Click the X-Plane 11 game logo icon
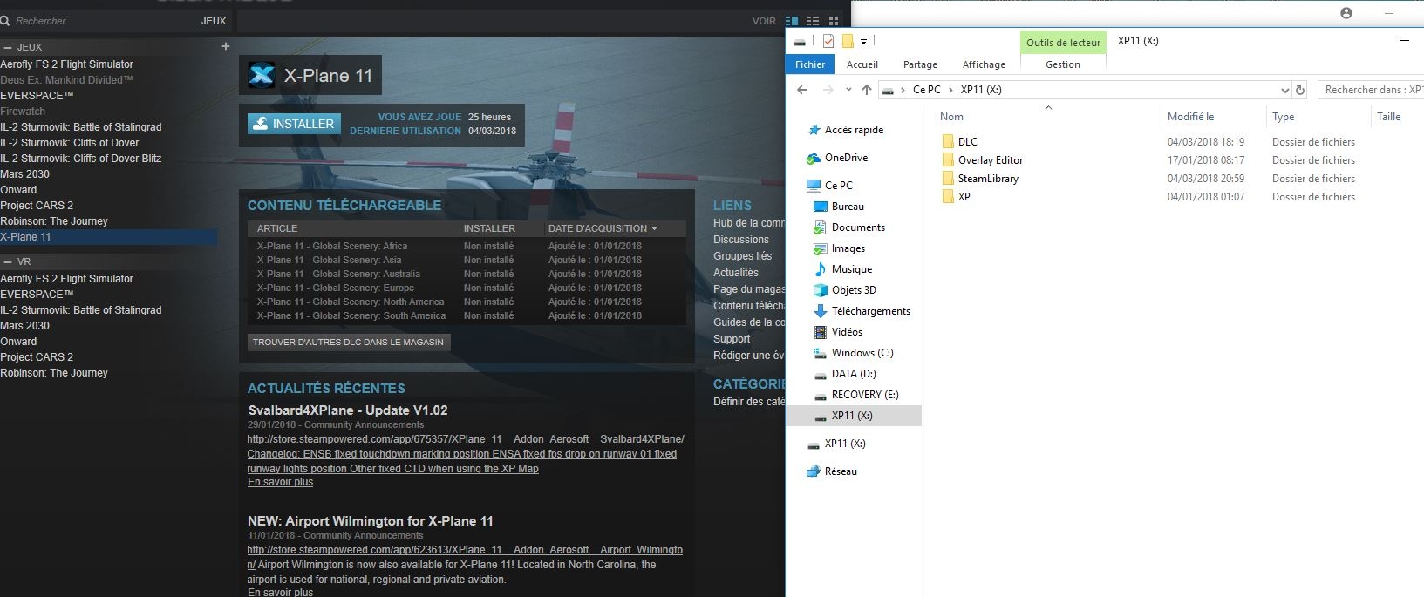 [262, 76]
